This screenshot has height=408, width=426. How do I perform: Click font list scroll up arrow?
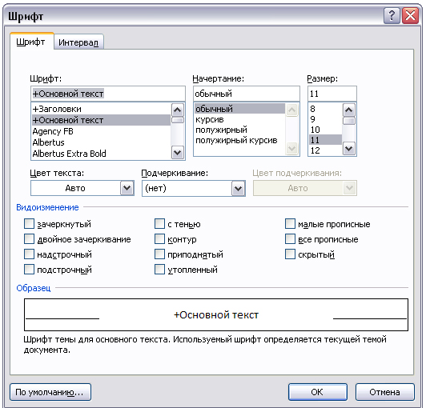pyautogui.click(x=178, y=110)
